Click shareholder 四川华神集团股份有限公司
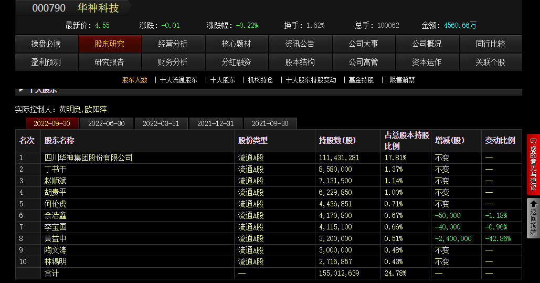Screen dimensions: 540x283 point(88,158)
